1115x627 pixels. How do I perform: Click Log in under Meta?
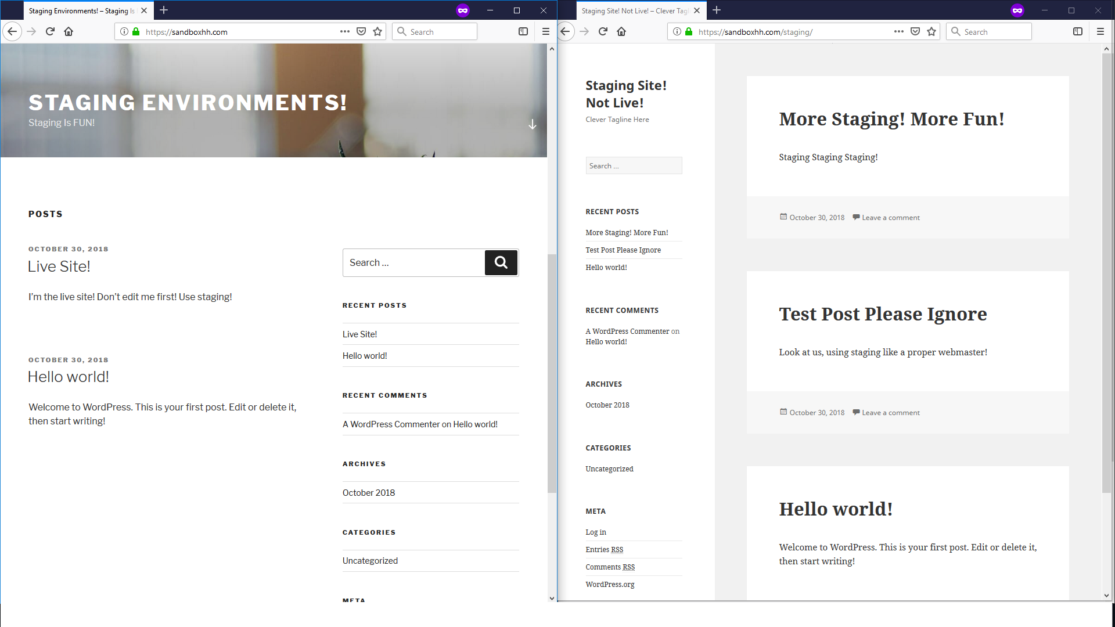point(595,532)
